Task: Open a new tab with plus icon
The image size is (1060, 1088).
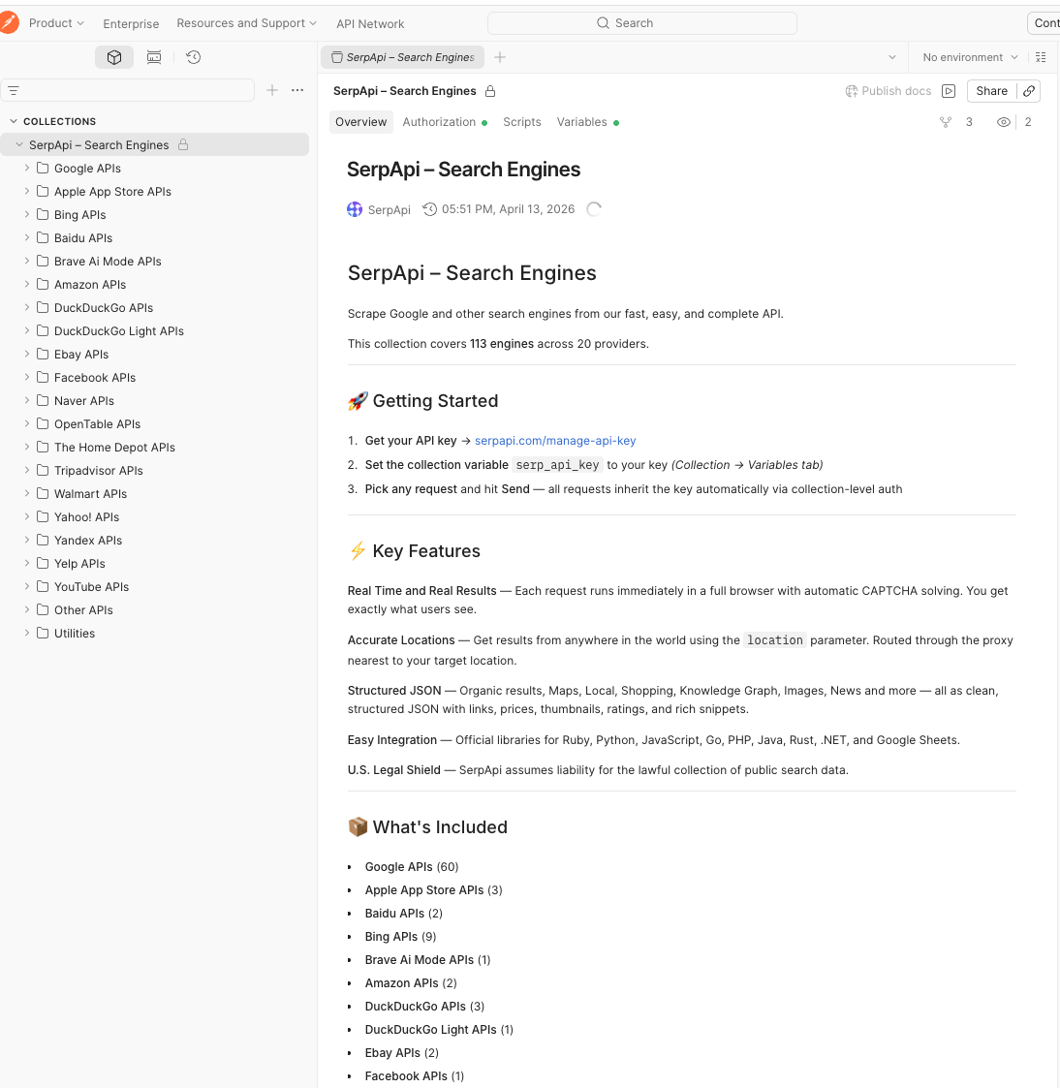Action: [x=499, y=57]
